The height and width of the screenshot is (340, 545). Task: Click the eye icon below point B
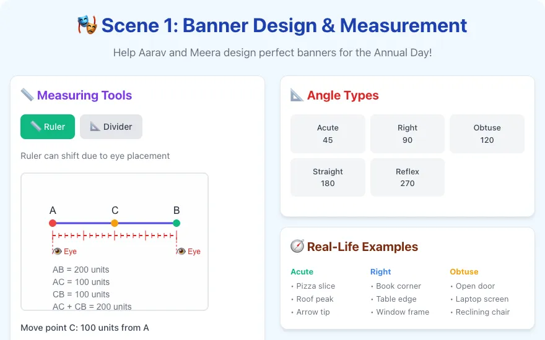[x=181, y=251]
